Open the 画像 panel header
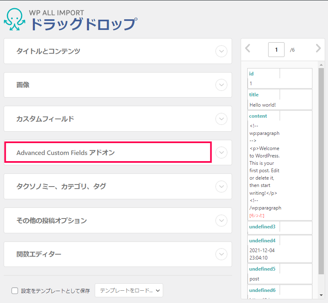The image size is (328, 303). click(x=118, y=85)
